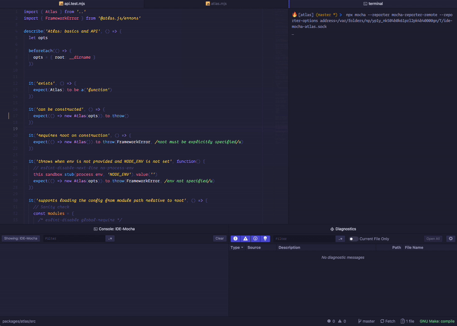Select the terminal tab
Image resolution: width=457 pixels, height=326 pixels.
[373, 4]
